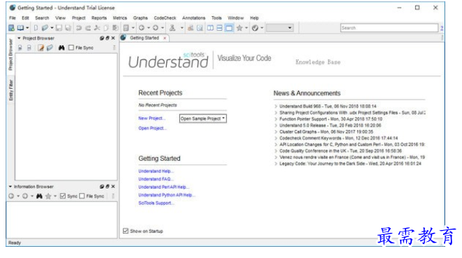Click the graph hierarchy toolbar icon
This screenshot has height=258, width=462.
click(172, 28)
